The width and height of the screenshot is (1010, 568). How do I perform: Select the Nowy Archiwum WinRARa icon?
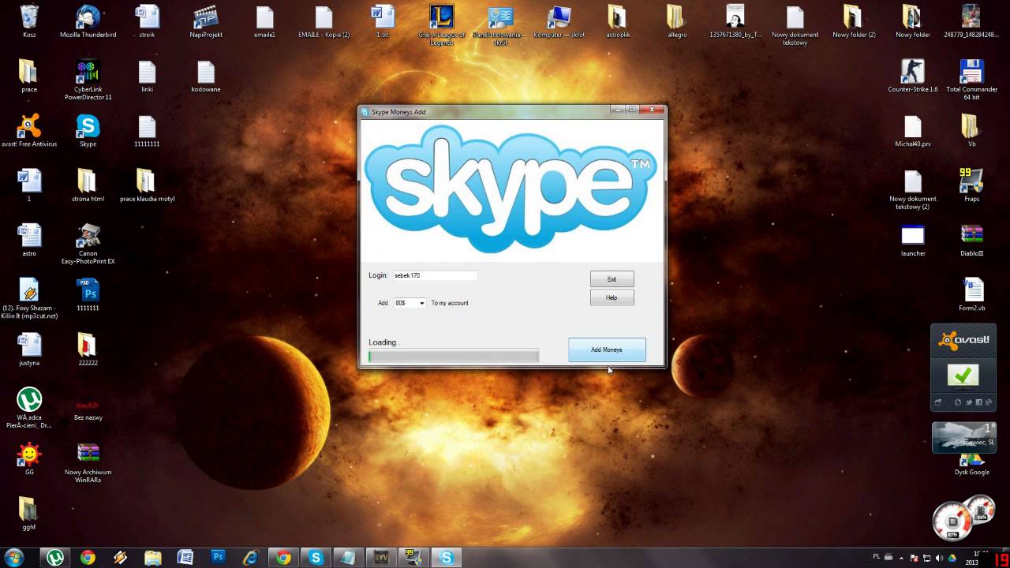click(x=88, y=463)
